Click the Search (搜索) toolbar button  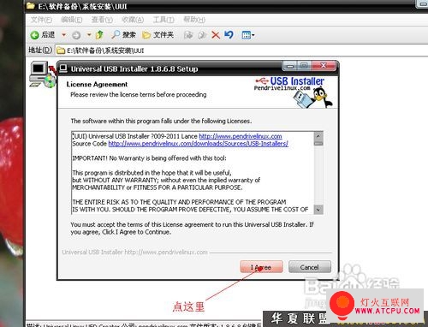pyautogui.click(x=123, y=35)
